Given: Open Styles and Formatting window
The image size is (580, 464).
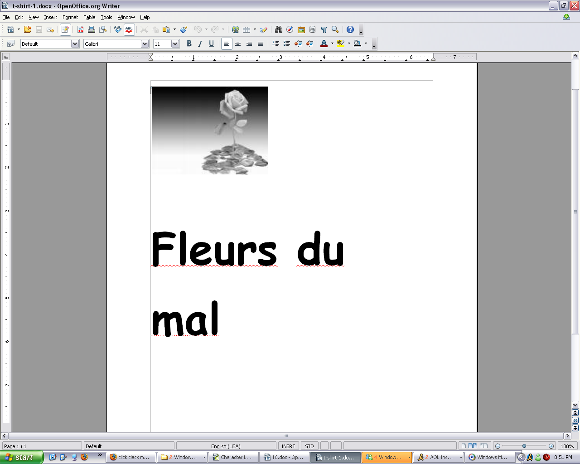Looking at the screenshot, I should (11, 43).
